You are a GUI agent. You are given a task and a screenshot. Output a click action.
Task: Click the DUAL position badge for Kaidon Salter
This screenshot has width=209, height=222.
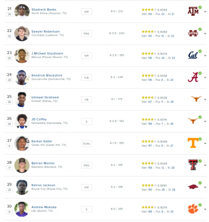[87, 143]
